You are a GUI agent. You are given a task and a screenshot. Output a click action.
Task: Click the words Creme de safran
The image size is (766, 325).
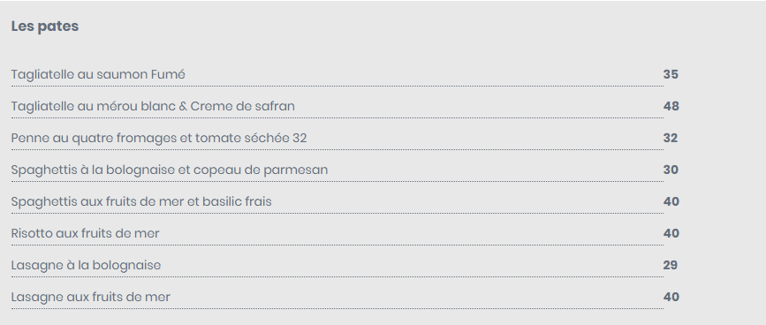243,106
